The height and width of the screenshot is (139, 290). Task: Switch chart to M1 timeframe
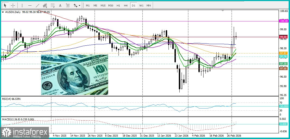tap(88, 5)
